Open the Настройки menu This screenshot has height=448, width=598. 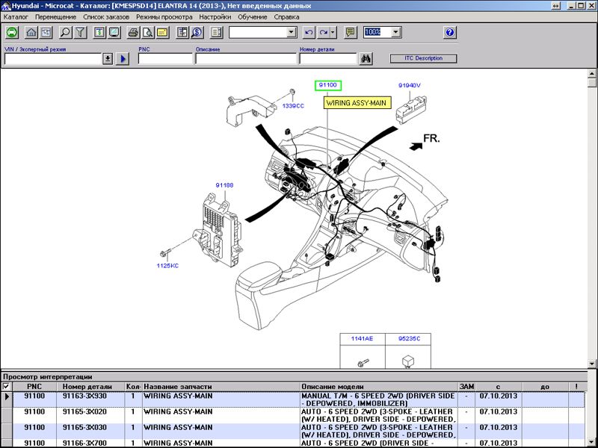(x=215, y=16)
